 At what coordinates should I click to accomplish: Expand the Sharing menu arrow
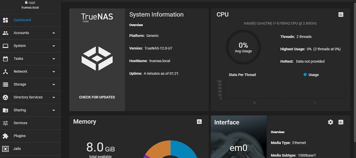54,110
